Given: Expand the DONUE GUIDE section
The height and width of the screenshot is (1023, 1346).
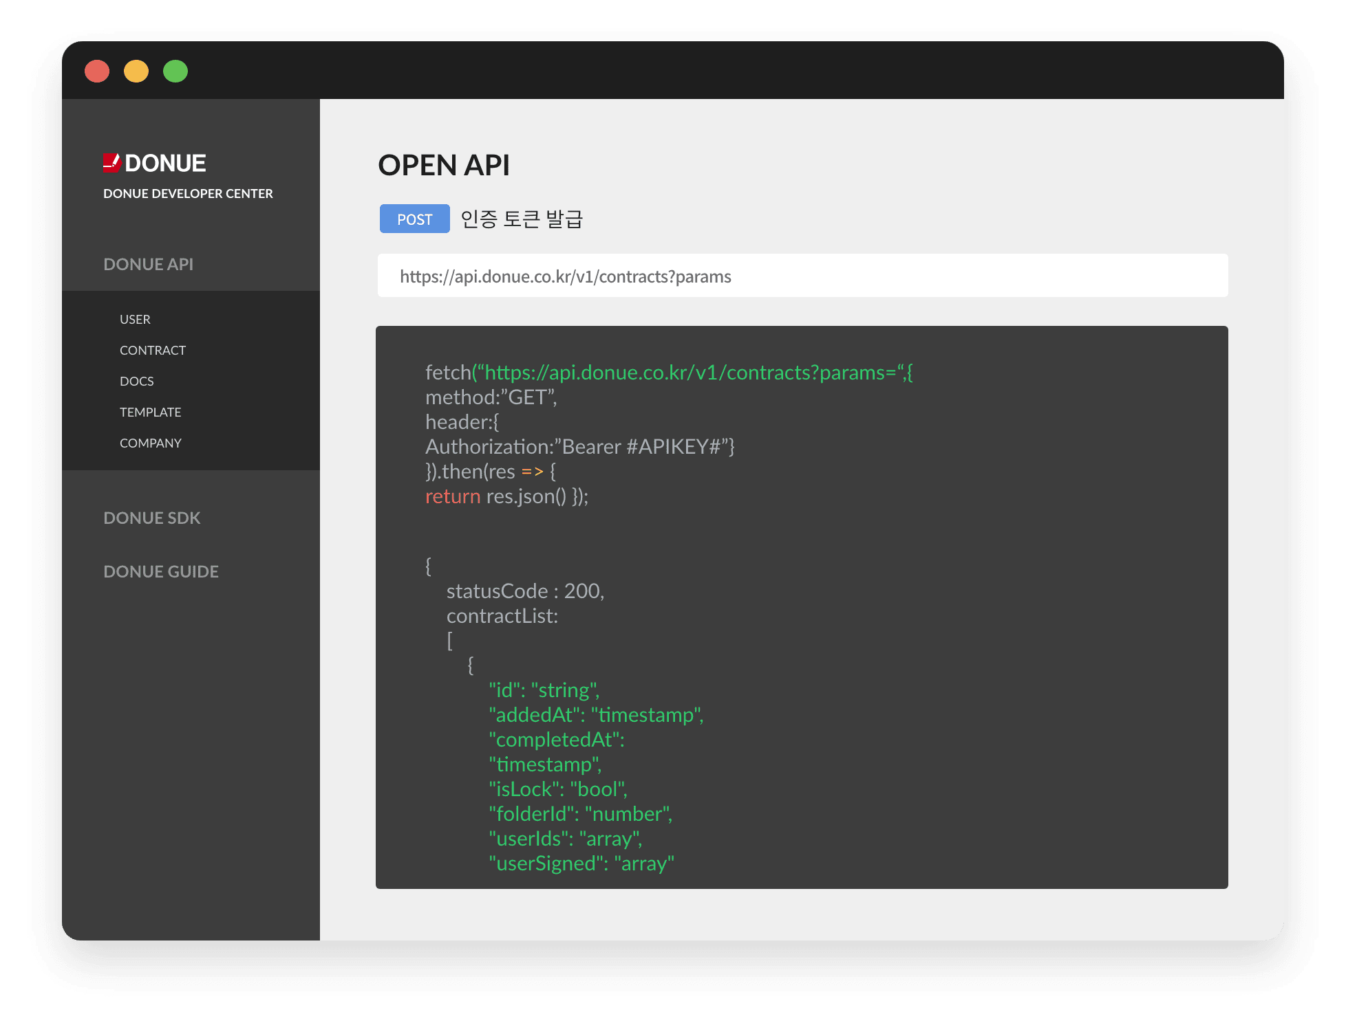Looking at the screenshot, I should (x=161, y=572).
